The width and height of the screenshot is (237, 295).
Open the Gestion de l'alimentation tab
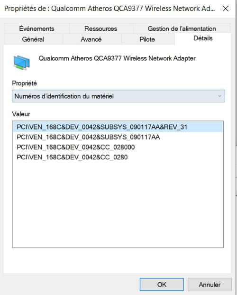182,28
